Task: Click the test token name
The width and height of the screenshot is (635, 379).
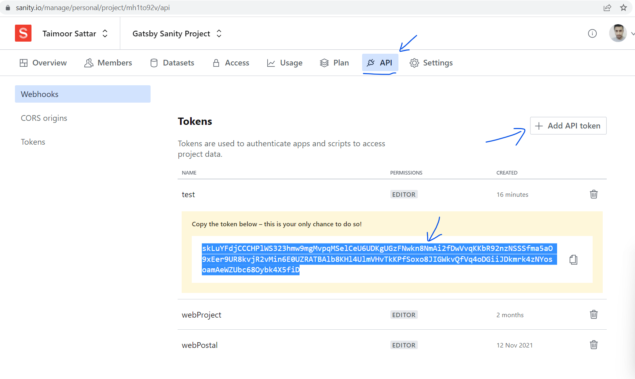Action: [188, 194]
